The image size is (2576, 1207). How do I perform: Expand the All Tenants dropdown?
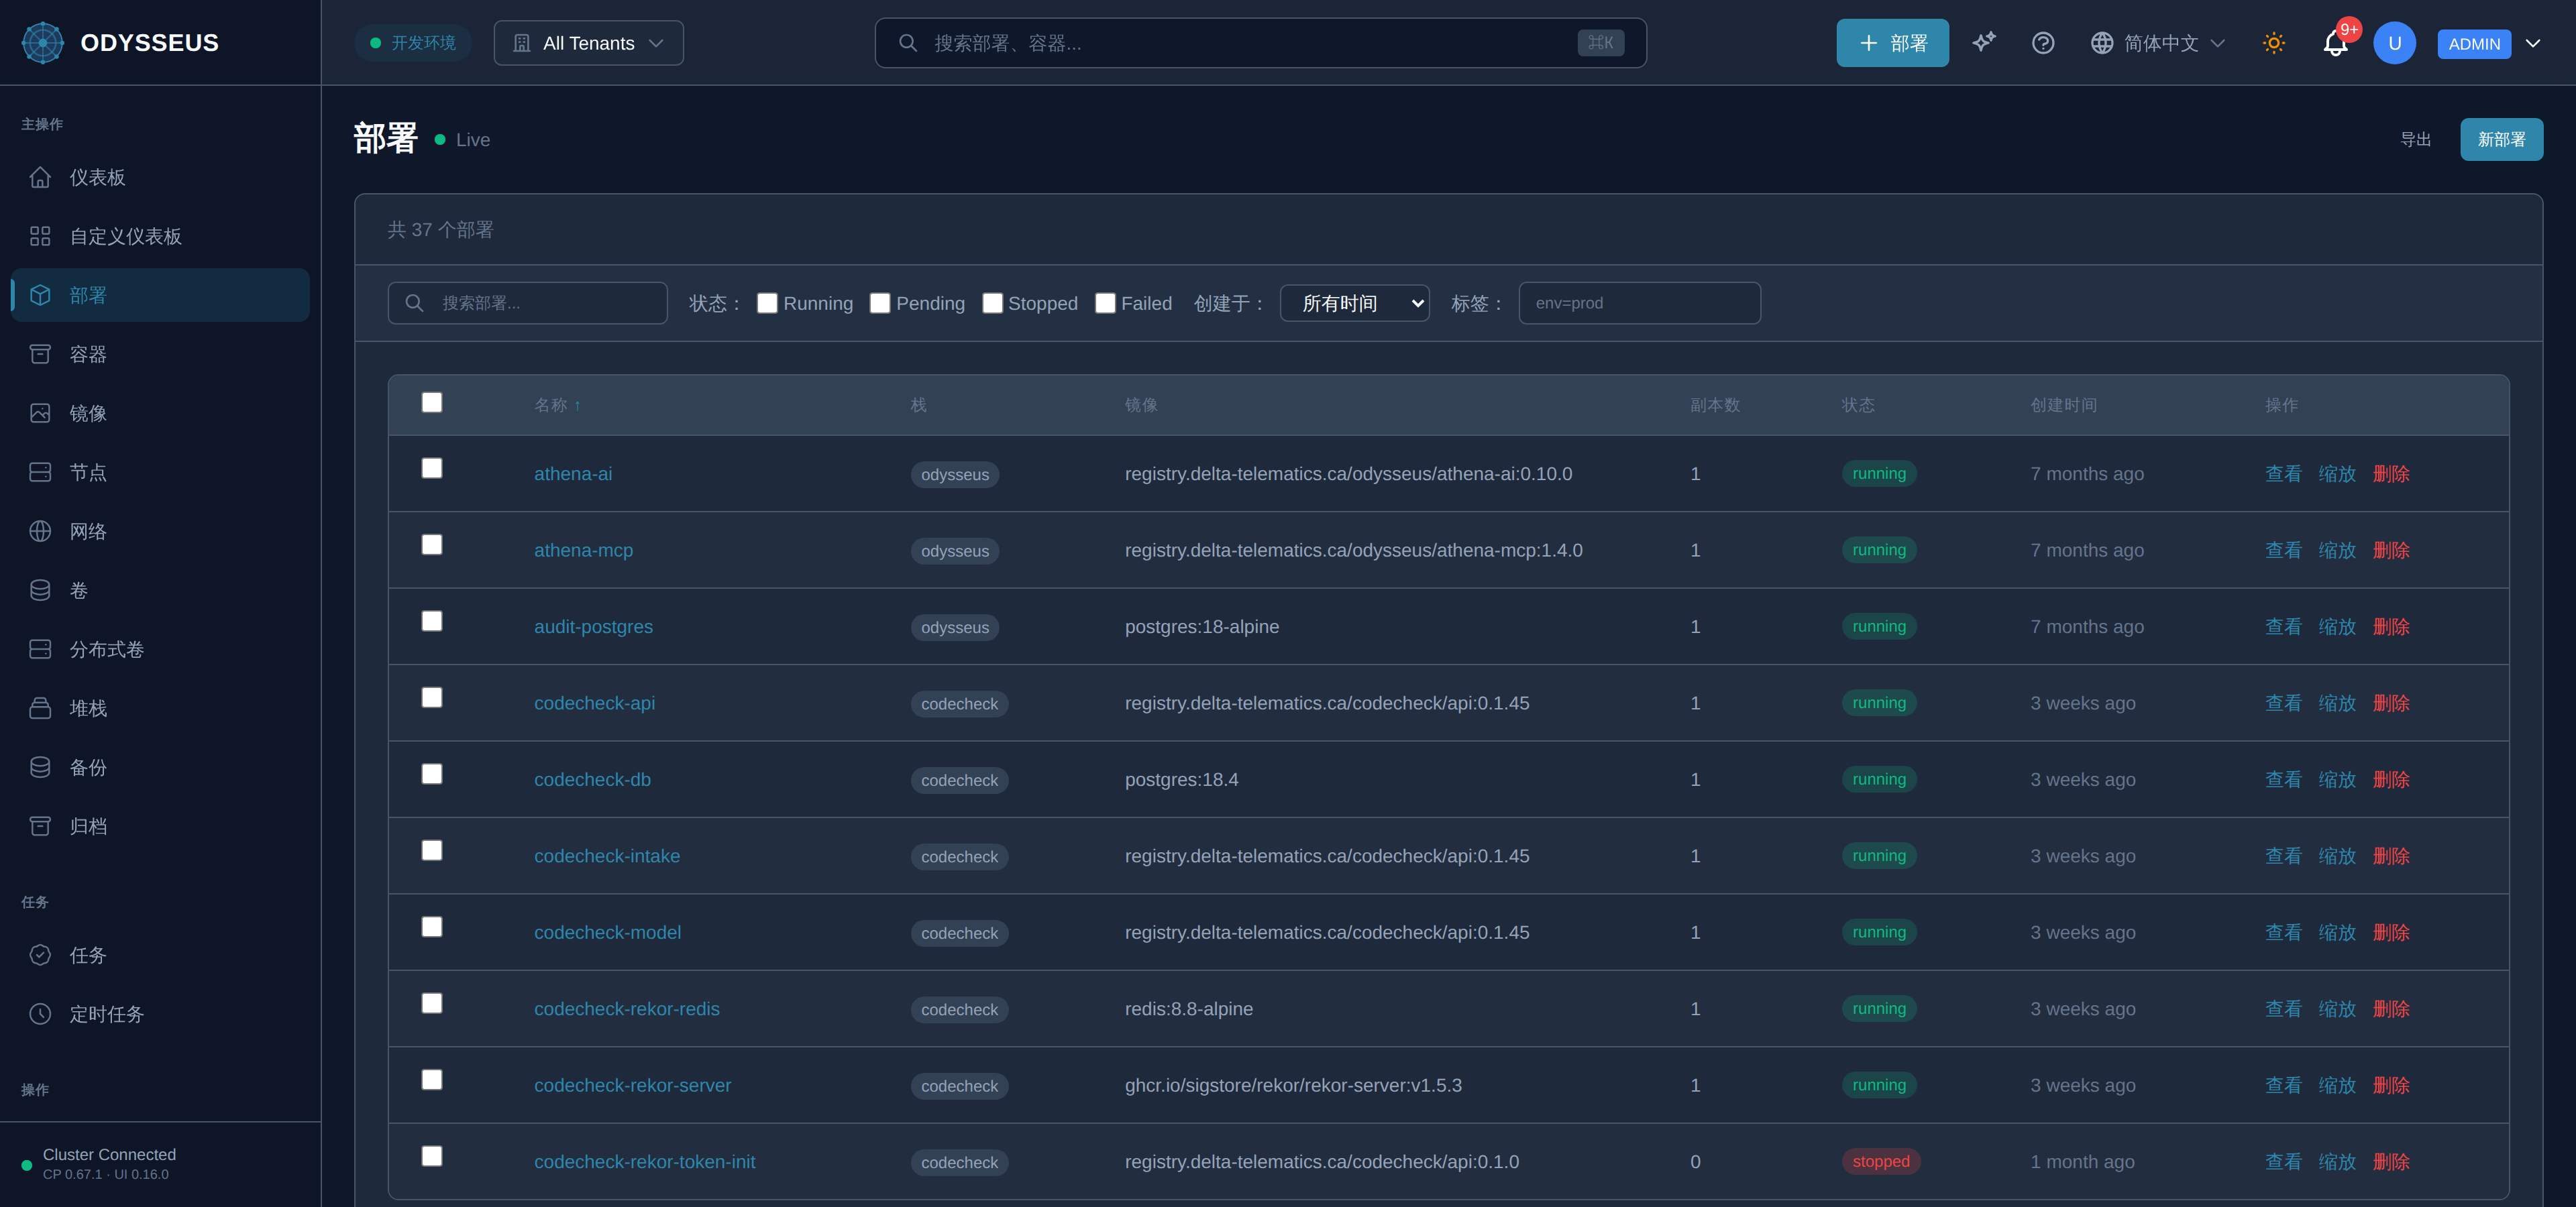(x=588, y=43)
